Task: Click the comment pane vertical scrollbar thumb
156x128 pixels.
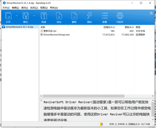Action: tap(153, 109)
